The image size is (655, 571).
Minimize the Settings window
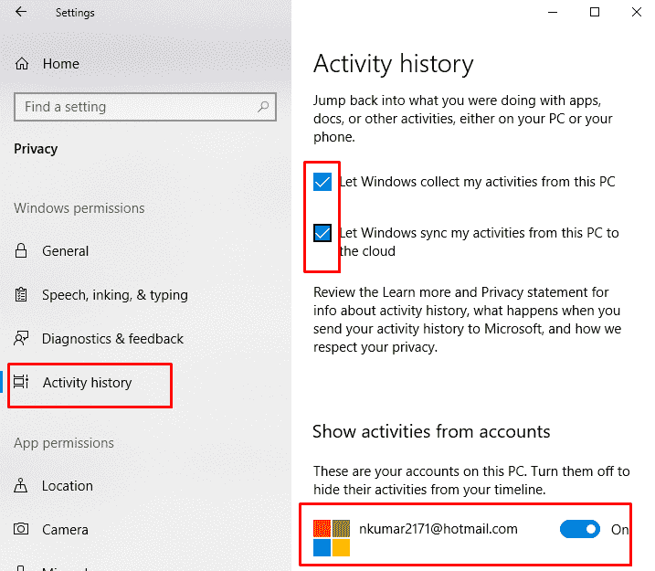553,12
